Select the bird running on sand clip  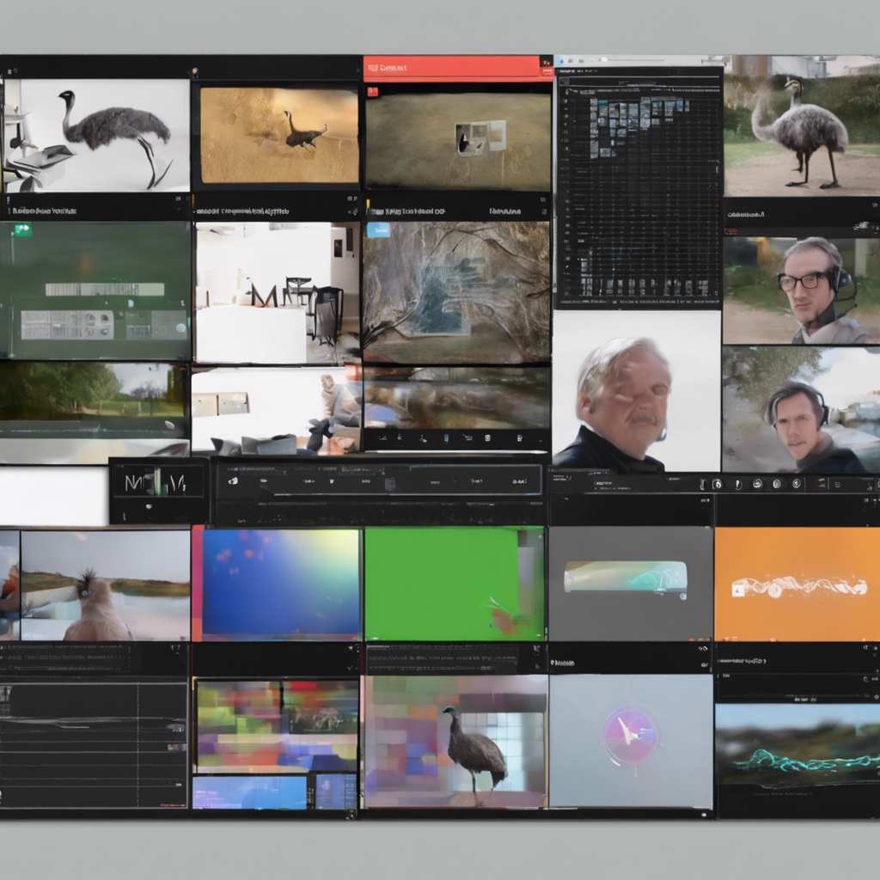pos(276,134)
